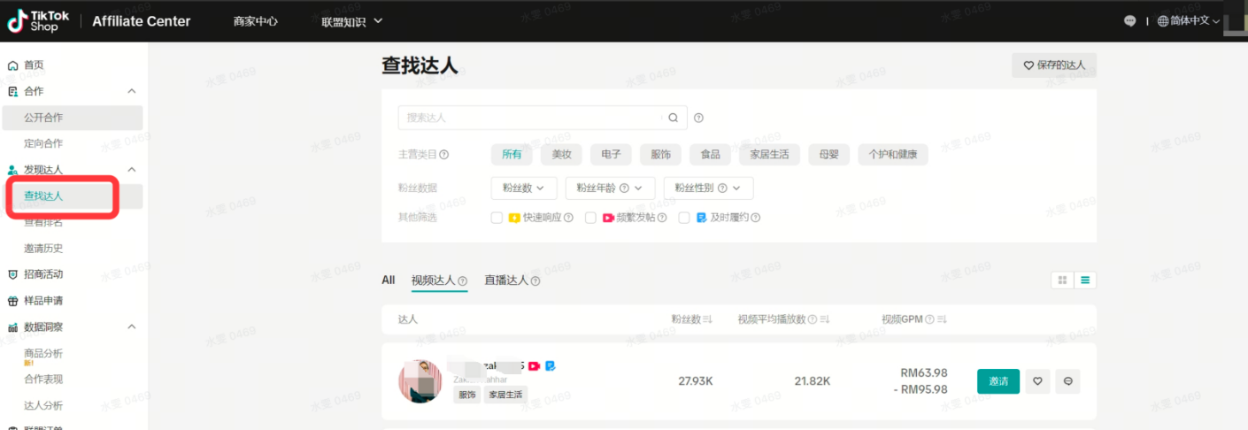1248x430 pixels.
Task: Click the search magnifier icon
Action: 673,118
